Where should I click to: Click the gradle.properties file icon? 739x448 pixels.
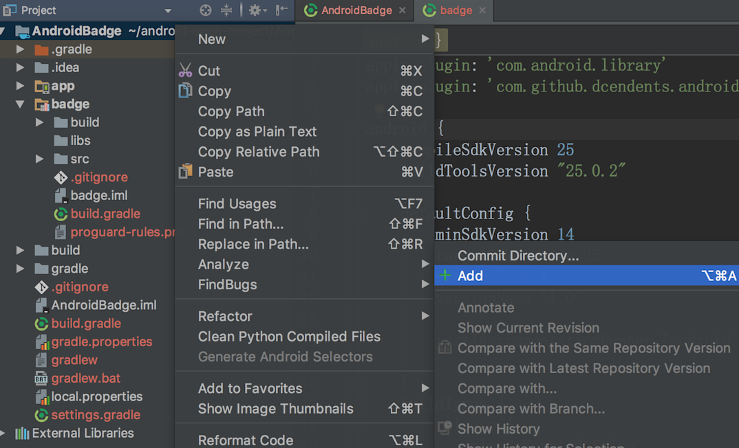click(x=43, y=342)
